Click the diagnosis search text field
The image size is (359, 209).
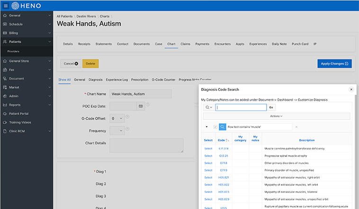[x=241, y=107]
